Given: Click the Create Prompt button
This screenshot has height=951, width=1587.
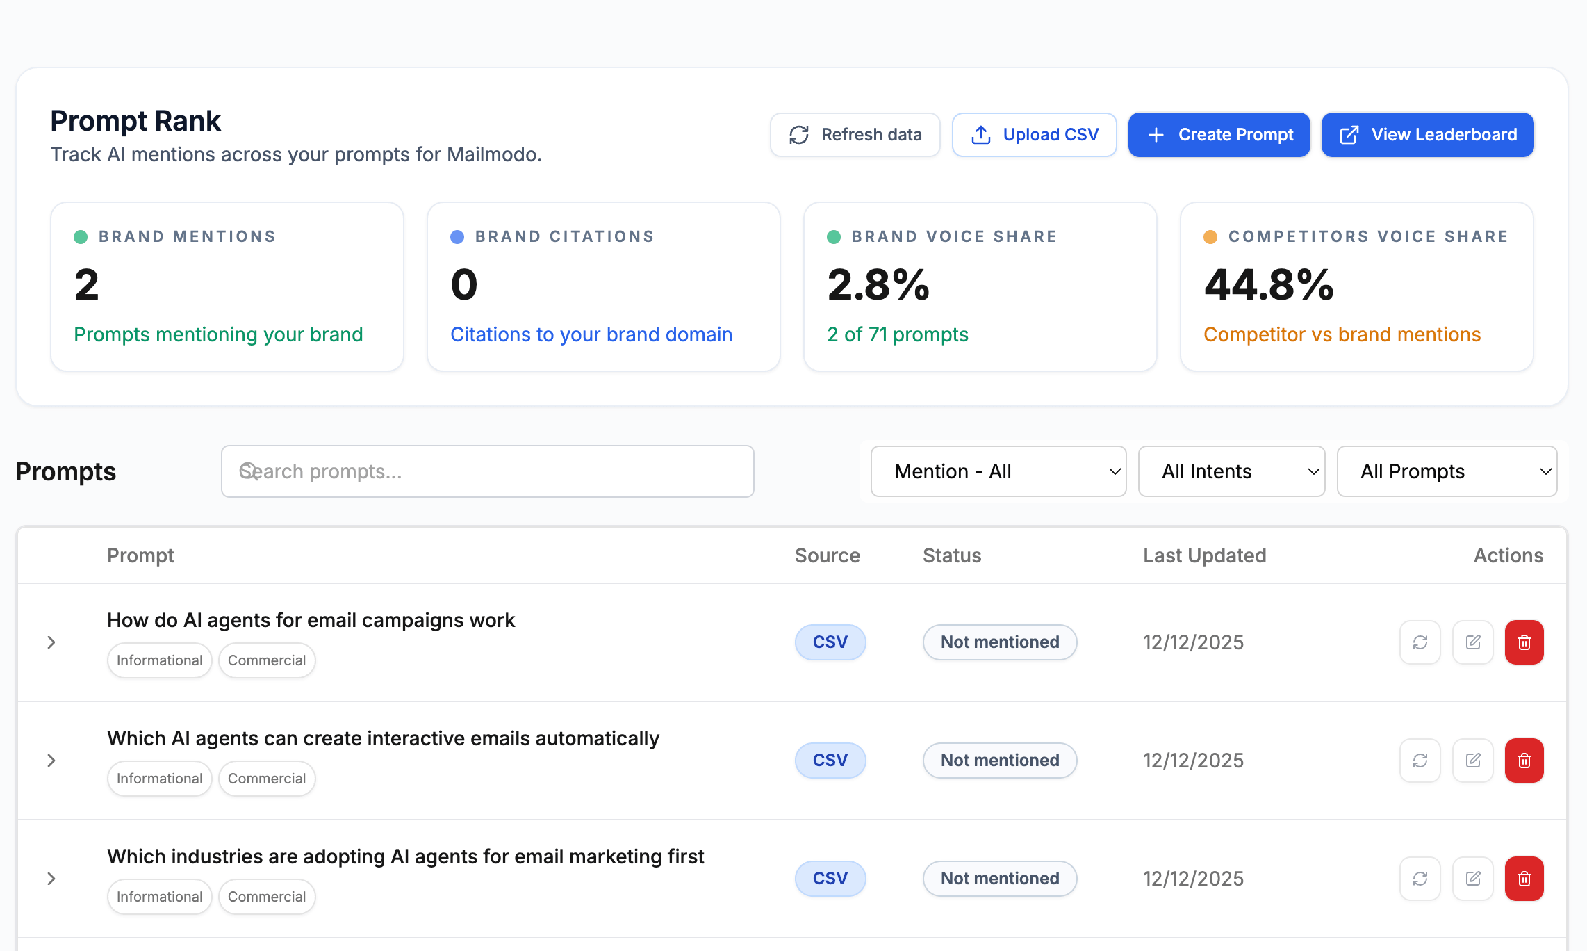Looking at the screenshot, I should click(1219, 134).
